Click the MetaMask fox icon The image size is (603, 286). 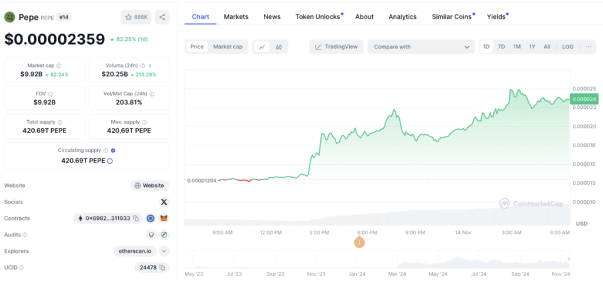pos(164,218)
